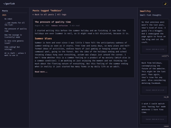This screenshot has width=171, height=128.
Task: Click the >xxx> fish icon
Action: coord(166,126)
